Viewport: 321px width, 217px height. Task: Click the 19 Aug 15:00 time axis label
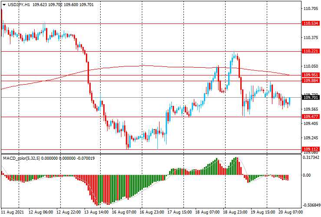point(263,212)
